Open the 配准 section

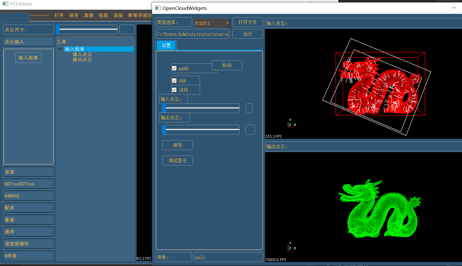[29, 208]
